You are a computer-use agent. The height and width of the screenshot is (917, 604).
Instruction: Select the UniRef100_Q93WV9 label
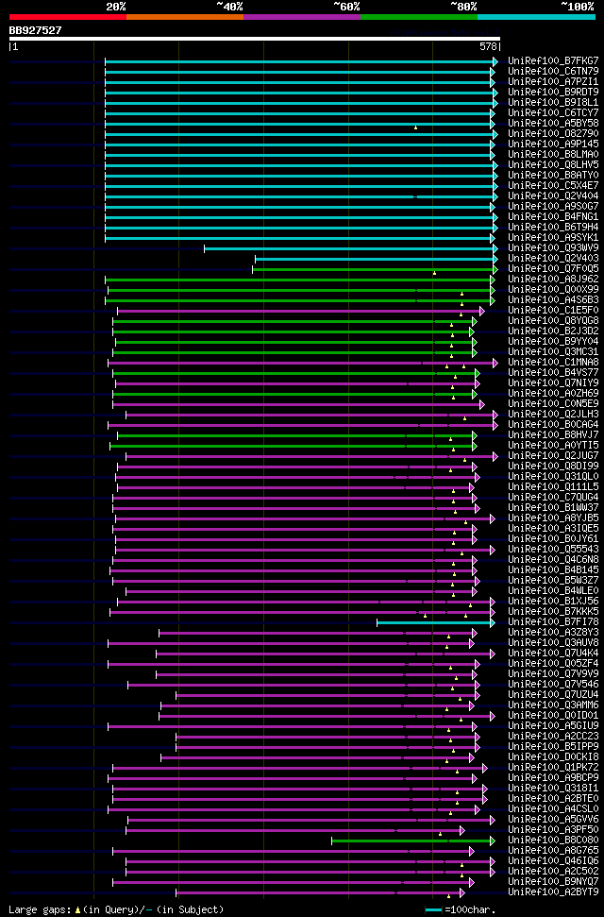[553, 249]
